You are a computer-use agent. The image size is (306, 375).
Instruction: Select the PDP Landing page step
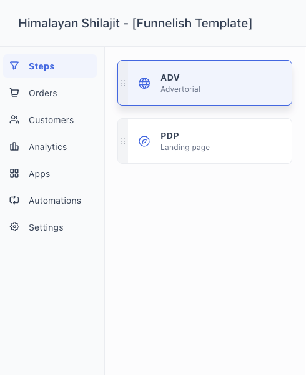pos(205,141)
